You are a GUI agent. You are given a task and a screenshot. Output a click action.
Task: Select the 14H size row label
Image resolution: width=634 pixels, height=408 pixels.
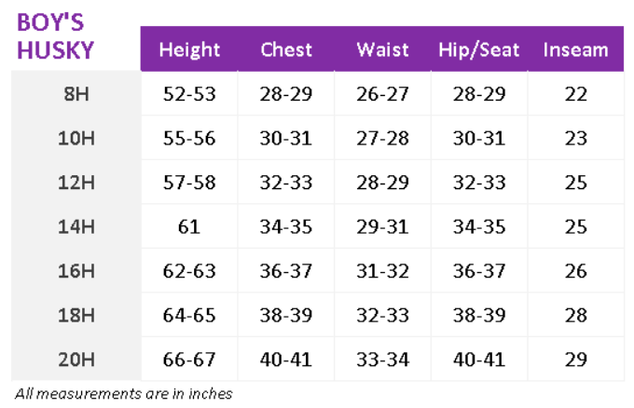76,226
